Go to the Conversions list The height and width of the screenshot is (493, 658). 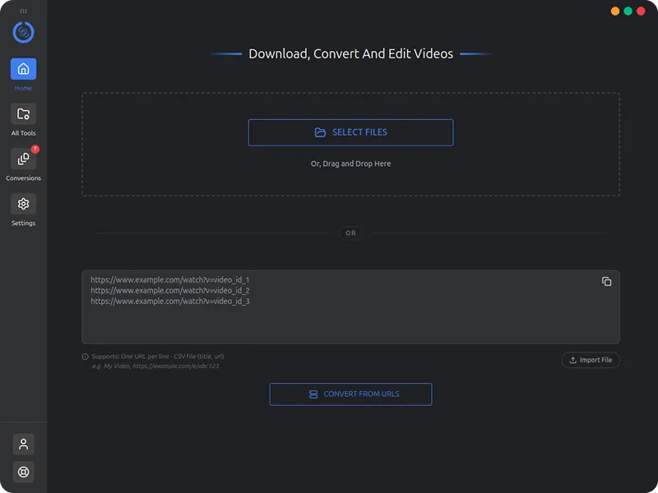click(x=23, y=159)
